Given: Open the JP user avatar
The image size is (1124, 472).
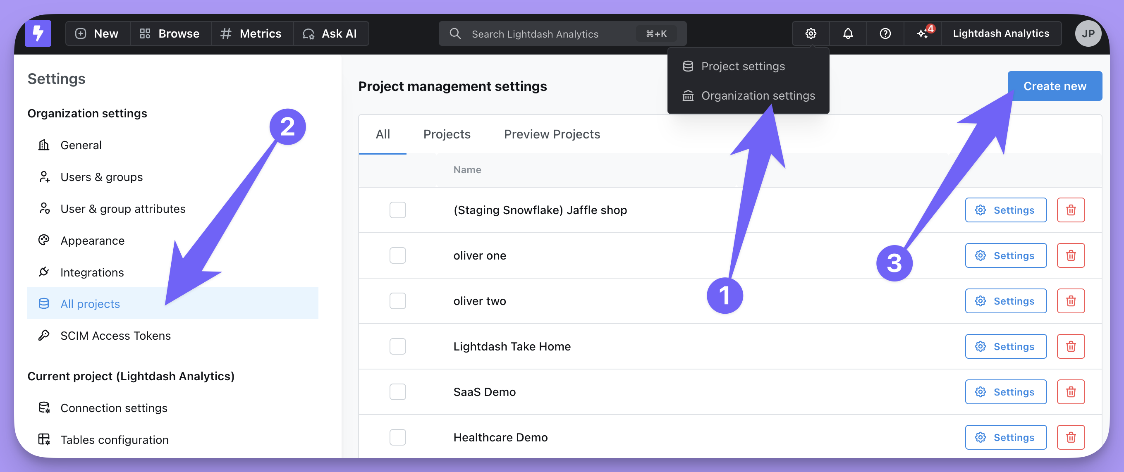Looking at the screenshot, I should point(1087,33).
